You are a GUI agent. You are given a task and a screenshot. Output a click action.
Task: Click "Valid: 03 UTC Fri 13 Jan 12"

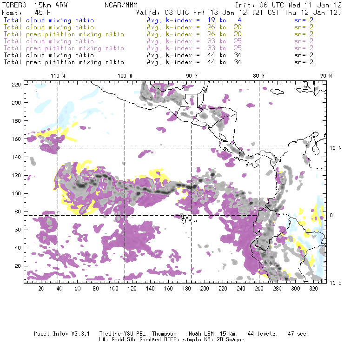click(x=192, y=13)
